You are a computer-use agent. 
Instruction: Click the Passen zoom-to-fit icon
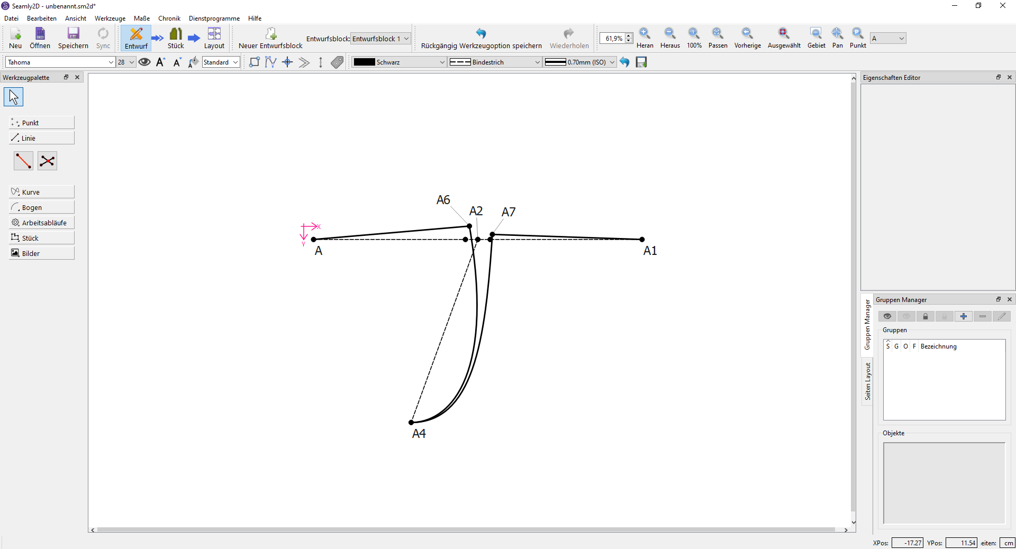click(718, 34)
